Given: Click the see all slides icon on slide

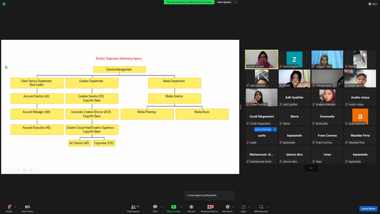Looking at the screenshot, I should tap(24, 171).
